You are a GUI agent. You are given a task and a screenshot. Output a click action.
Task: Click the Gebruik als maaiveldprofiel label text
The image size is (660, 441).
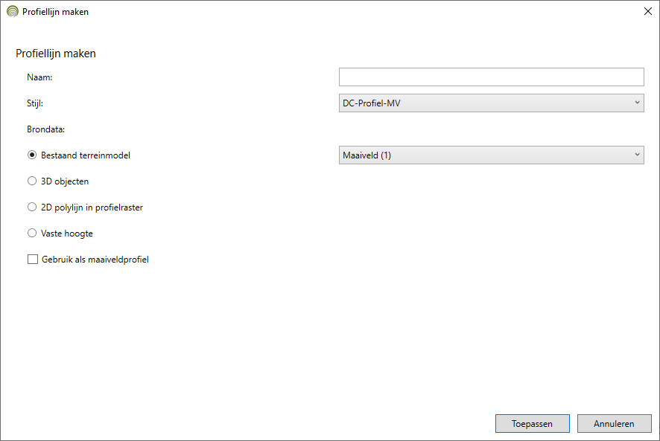point(95,260)
